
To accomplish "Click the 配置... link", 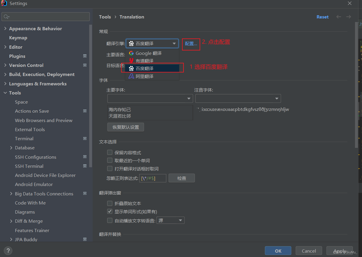I will click(x=191, y=44).
